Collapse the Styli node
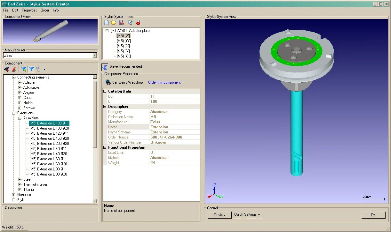 (x=14, y=200)
